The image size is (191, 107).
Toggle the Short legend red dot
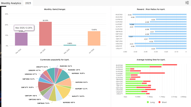click(160, 102)
